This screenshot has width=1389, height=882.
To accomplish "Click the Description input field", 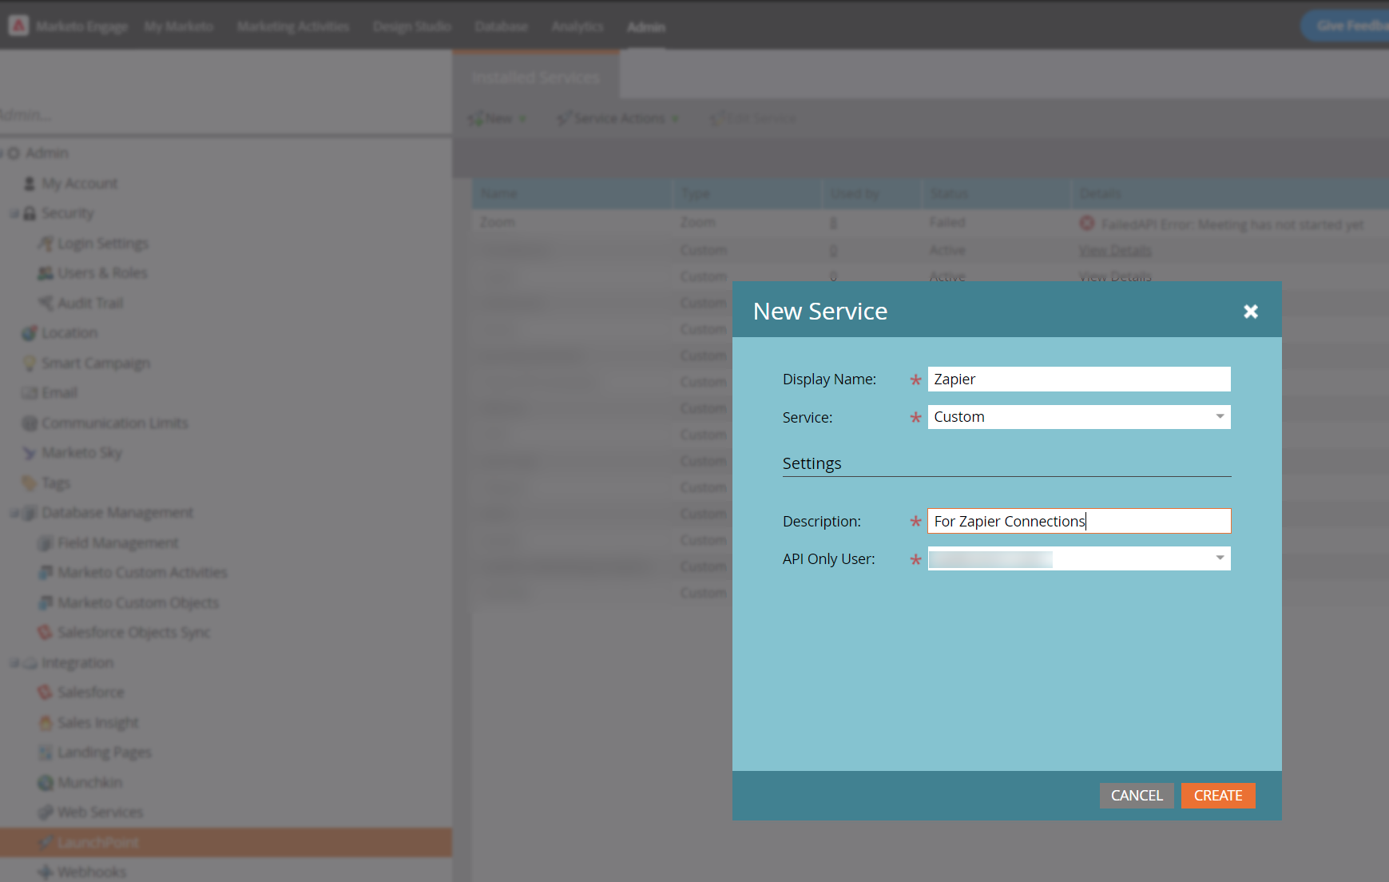I will pyautogui.click(x=1079, y=521).
